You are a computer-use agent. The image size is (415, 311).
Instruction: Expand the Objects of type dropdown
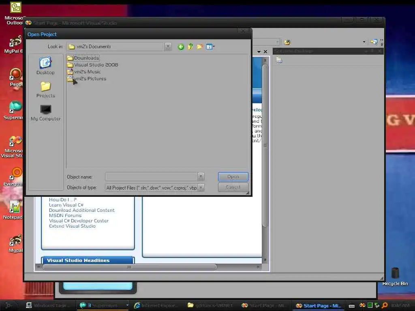coord(201,187)
